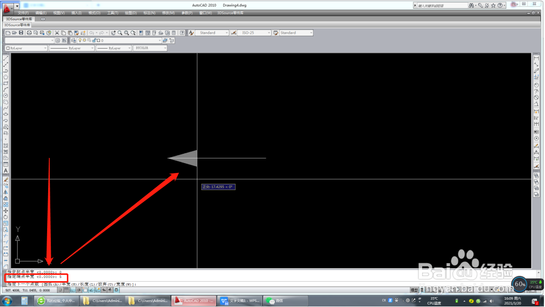This screenshot has height=307, width=545.
Task: Open the 3DSource零件库 menu
Action: 230,13
